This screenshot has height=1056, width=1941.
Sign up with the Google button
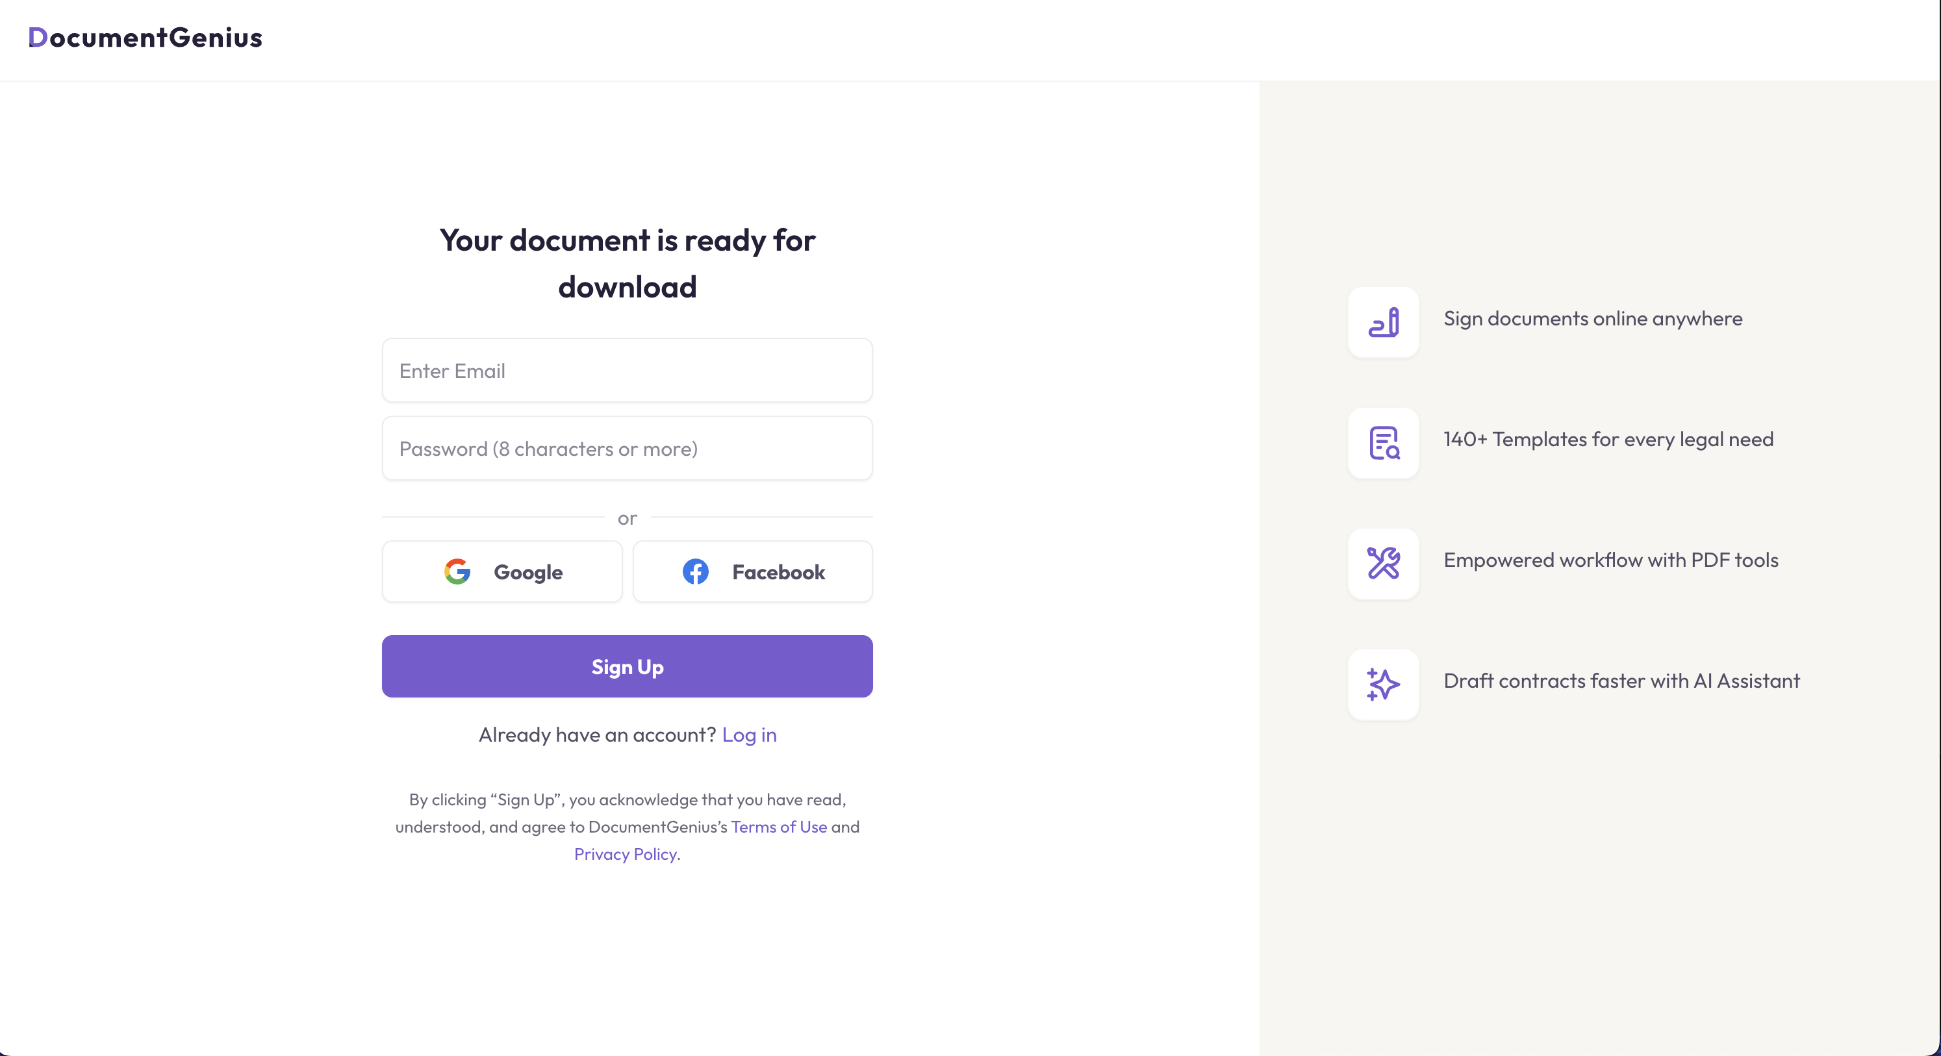tap(502, 572)
